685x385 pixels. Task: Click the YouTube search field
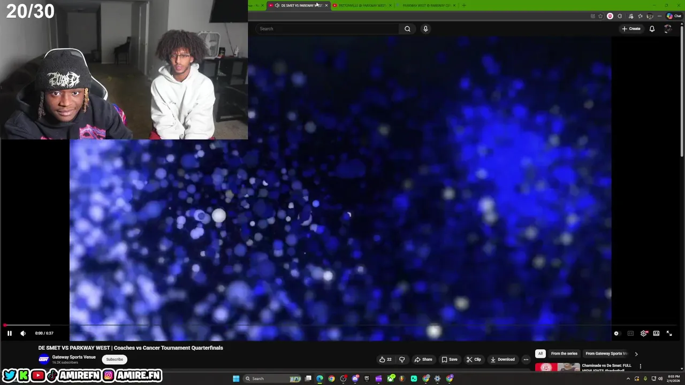pyautogui.click(x=328, y=29)
